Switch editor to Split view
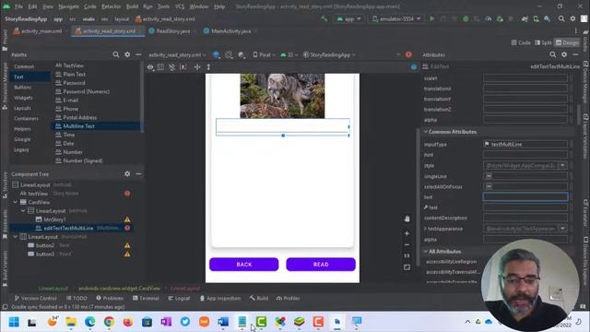Screen dimensions: 590x332 tap(543, 42)
